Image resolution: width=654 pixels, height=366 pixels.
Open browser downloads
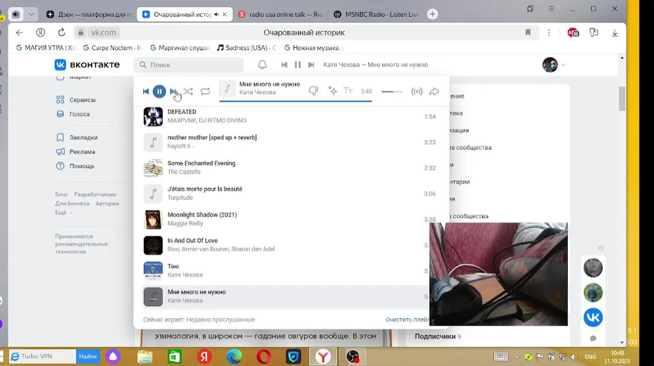[615, 33]
